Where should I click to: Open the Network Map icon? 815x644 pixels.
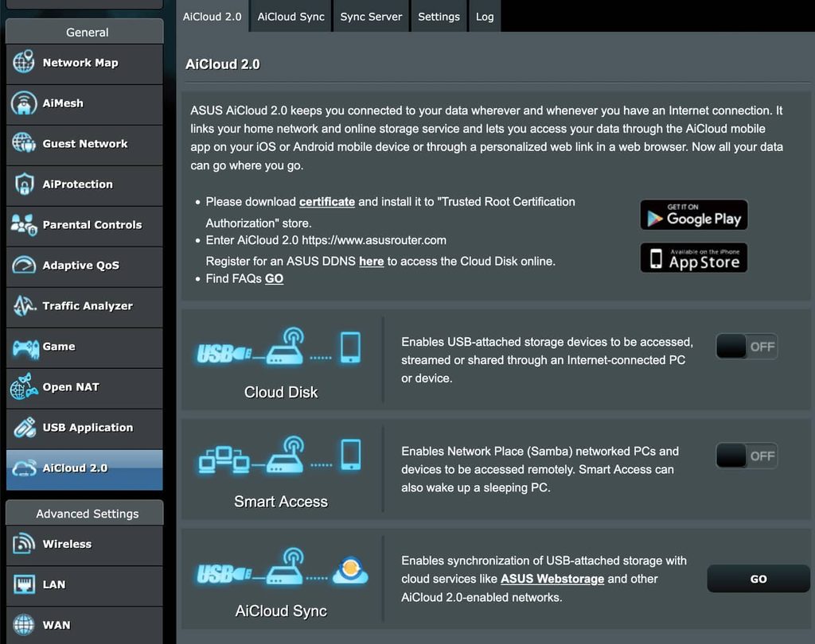24,62
